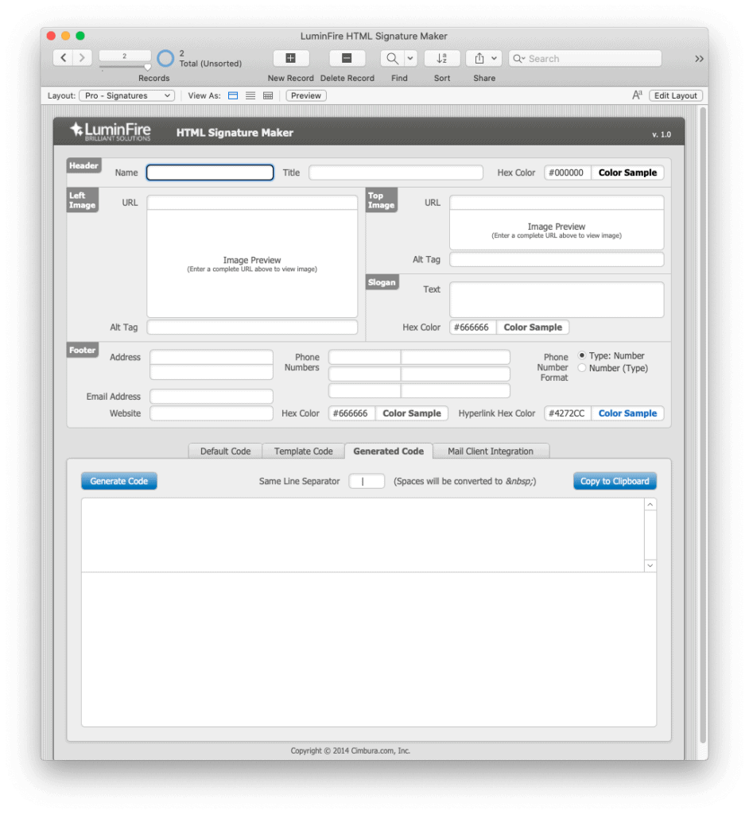Switch to Form view icon
The image size is (749, 814).
coord(233,95)
